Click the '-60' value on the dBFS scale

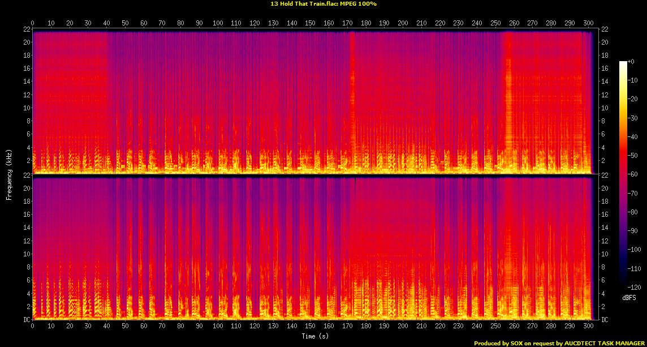635,175
